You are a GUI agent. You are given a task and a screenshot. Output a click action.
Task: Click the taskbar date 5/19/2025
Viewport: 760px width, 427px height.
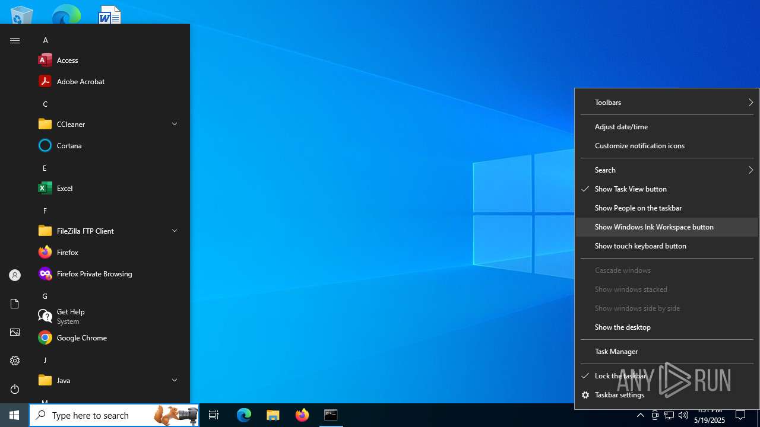[x=710, y=420]
